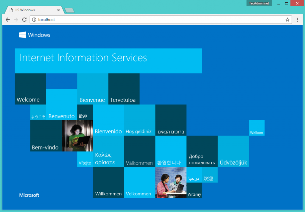
Task: Click the Willkommen dark tile
Action: pos(108,182)
